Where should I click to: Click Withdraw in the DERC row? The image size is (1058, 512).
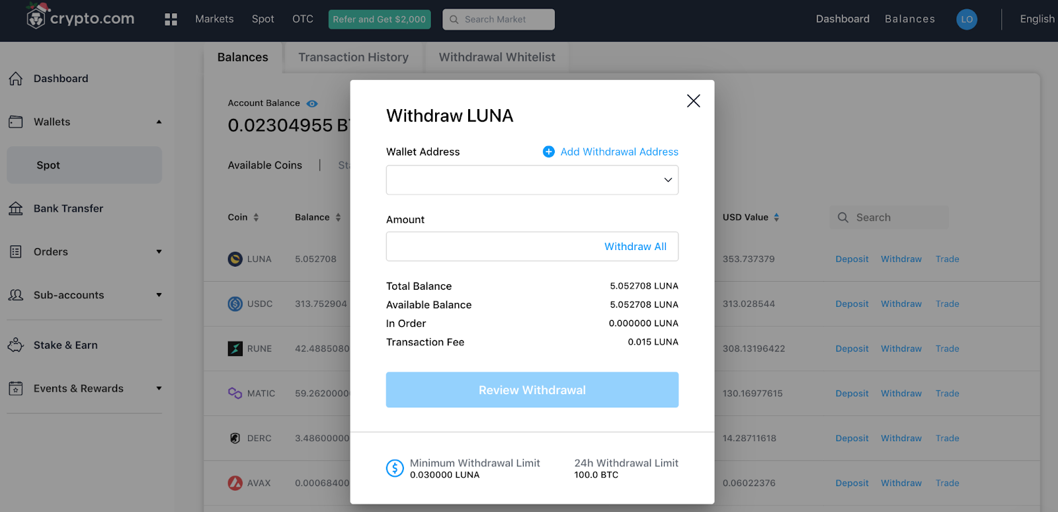[901, 438]
